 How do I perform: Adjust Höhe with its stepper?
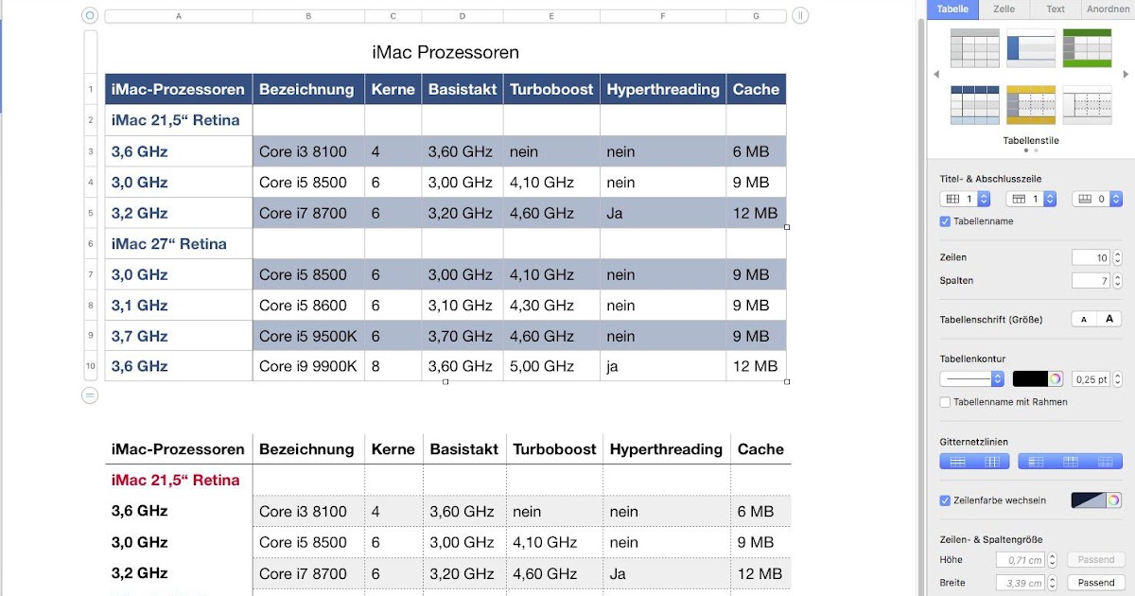tap(1053, 560)
